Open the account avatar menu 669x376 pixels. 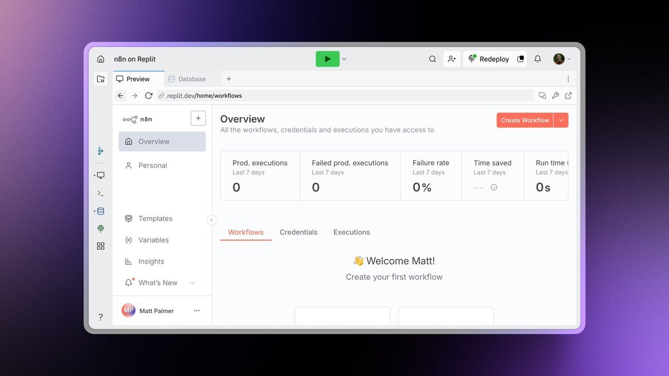562,59
